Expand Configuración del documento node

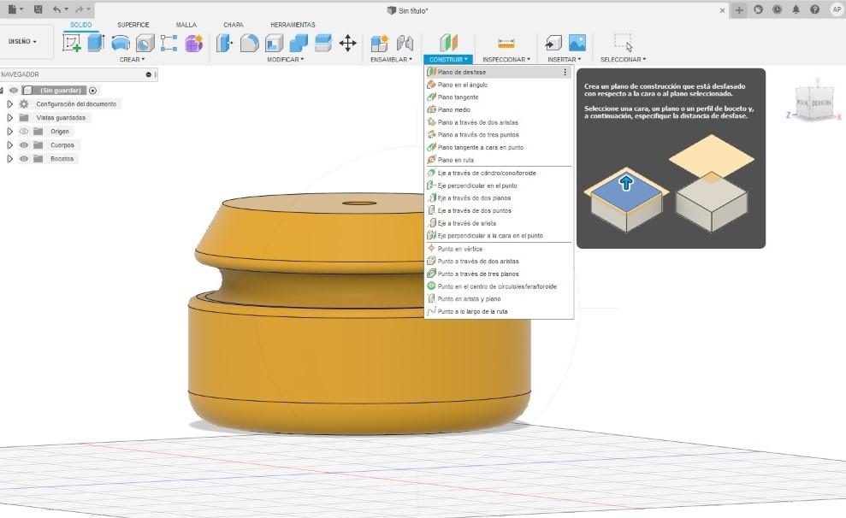click(9, 104)
